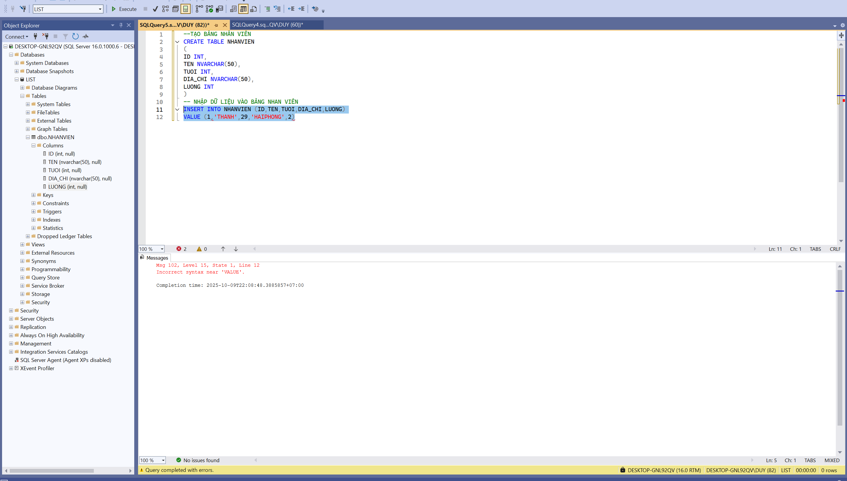
Task: Click the Disconnect icon in Object Explorer
Action: tap(46, 36)
